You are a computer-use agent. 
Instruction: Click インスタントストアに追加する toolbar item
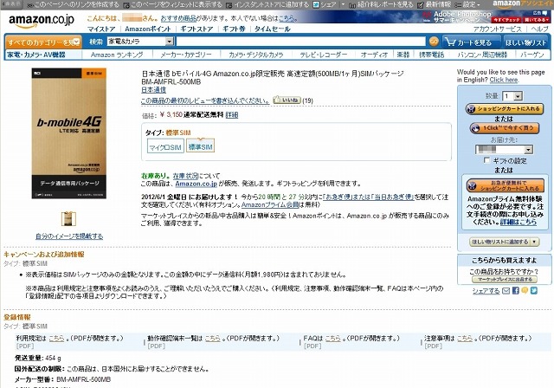[267, 5]
